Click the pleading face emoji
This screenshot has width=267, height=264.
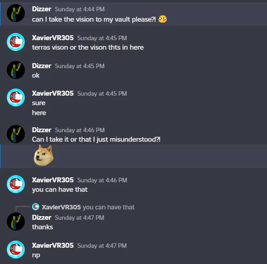162,19
